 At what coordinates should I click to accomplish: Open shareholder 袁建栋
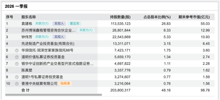click(27, 24)
